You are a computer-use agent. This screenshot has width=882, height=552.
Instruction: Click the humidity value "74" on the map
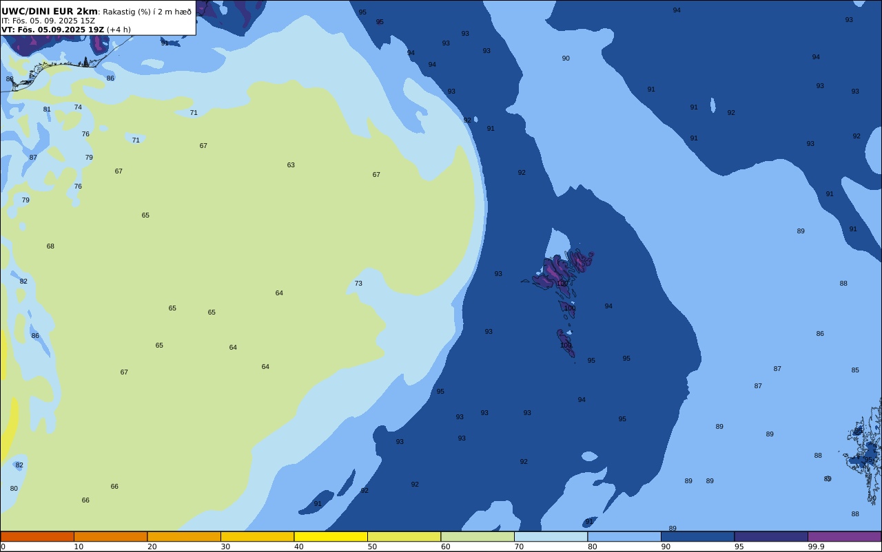[x=78, y=107]
